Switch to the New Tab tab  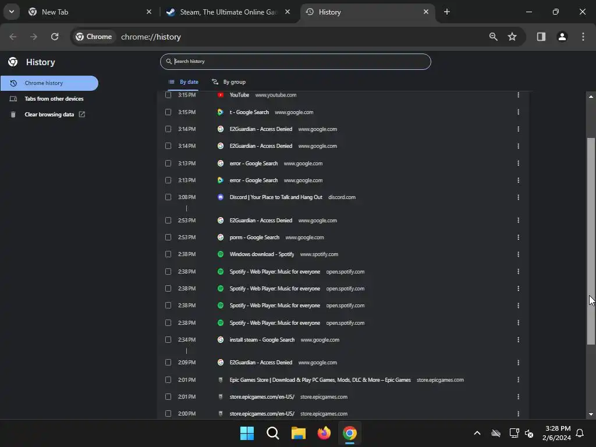click(90, 12)
